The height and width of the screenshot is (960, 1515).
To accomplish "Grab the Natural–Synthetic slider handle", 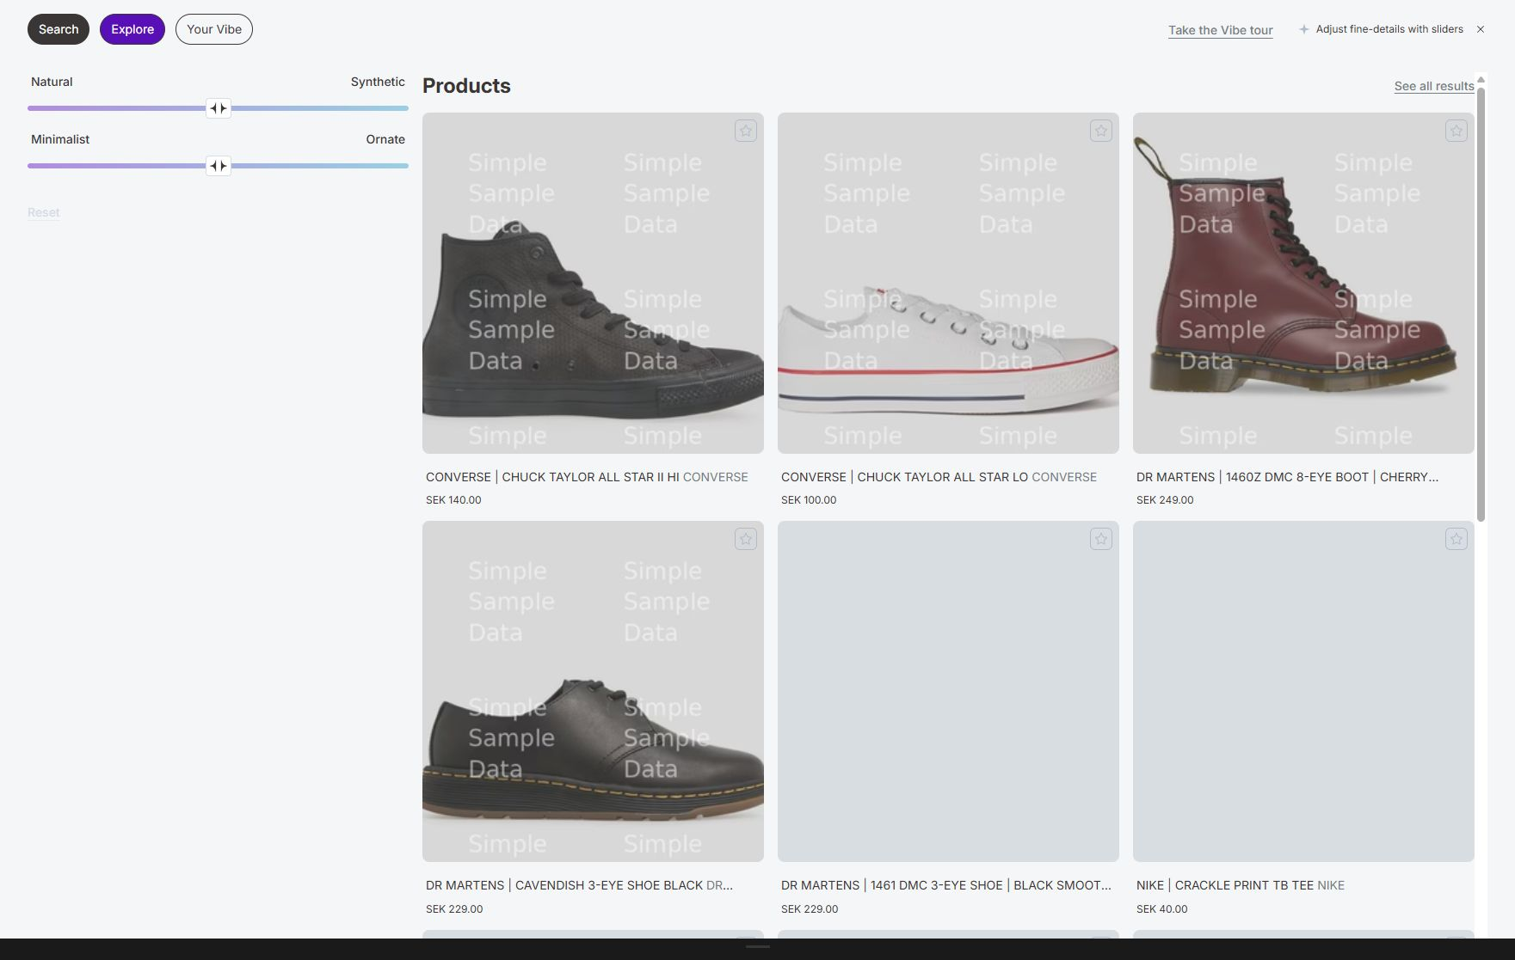I will (219, 108).
